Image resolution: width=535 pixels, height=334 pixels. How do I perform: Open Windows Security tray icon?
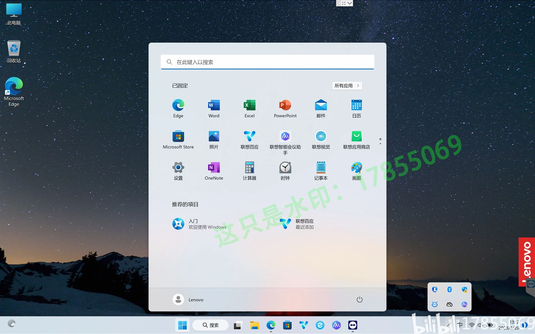point(464,290)
